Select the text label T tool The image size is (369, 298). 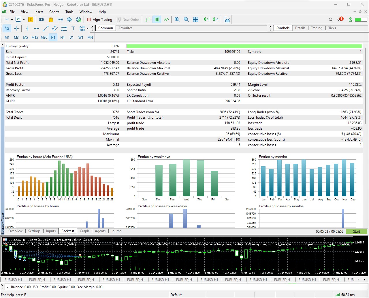click(x=73, y=28)
